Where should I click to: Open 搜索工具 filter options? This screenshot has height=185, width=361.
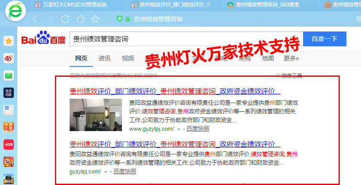(289, 75)
